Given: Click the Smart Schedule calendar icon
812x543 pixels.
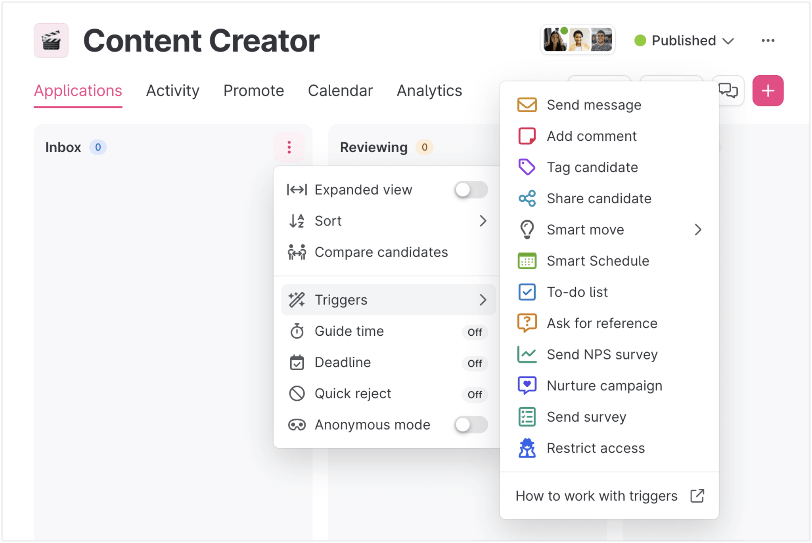Looking at the screenshot, I should (527, 261).
